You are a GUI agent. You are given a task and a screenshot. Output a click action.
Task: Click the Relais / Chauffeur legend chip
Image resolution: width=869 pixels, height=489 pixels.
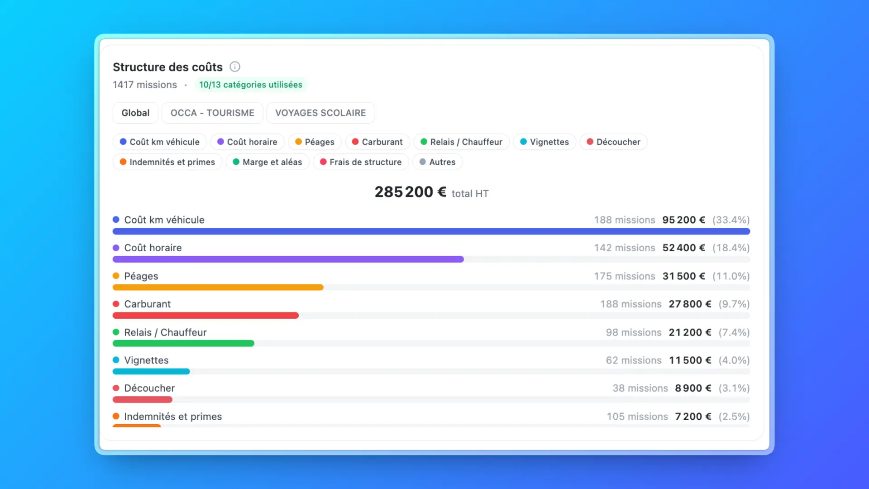[x=461, y=142]
